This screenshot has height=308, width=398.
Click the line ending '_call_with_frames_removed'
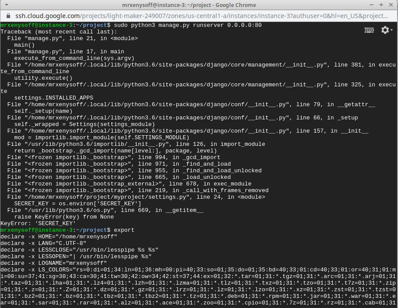coord(138,190)
